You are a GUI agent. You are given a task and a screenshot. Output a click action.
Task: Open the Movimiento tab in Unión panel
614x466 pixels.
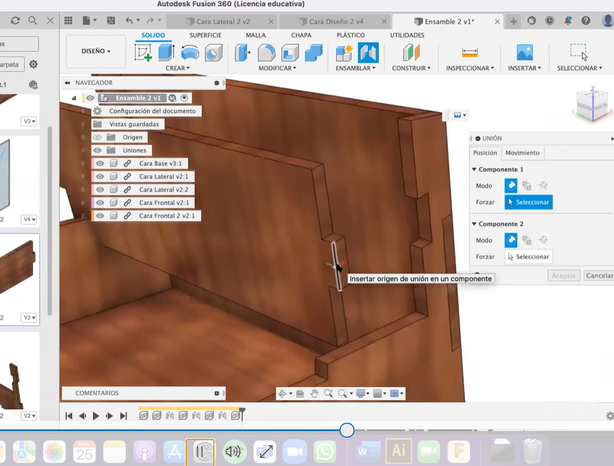point(522,153)
